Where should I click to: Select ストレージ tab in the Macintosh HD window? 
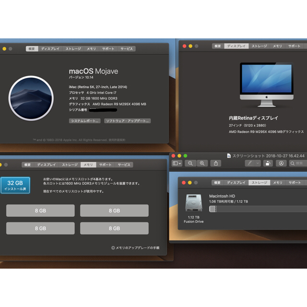260,183
